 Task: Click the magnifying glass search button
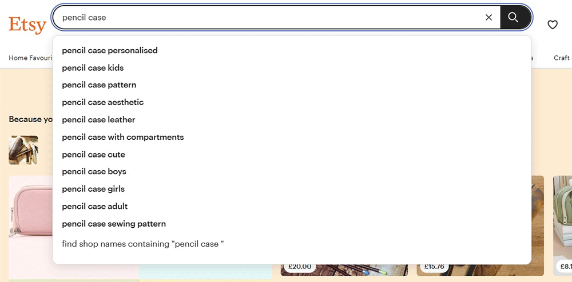click(x=513, y=18)
